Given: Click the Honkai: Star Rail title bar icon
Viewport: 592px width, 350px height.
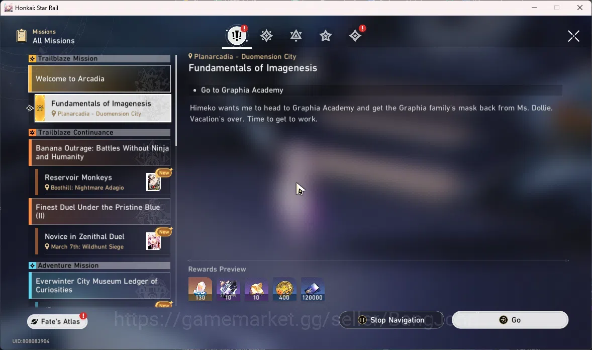Looking at the screenshot, I should coord(9,8).
